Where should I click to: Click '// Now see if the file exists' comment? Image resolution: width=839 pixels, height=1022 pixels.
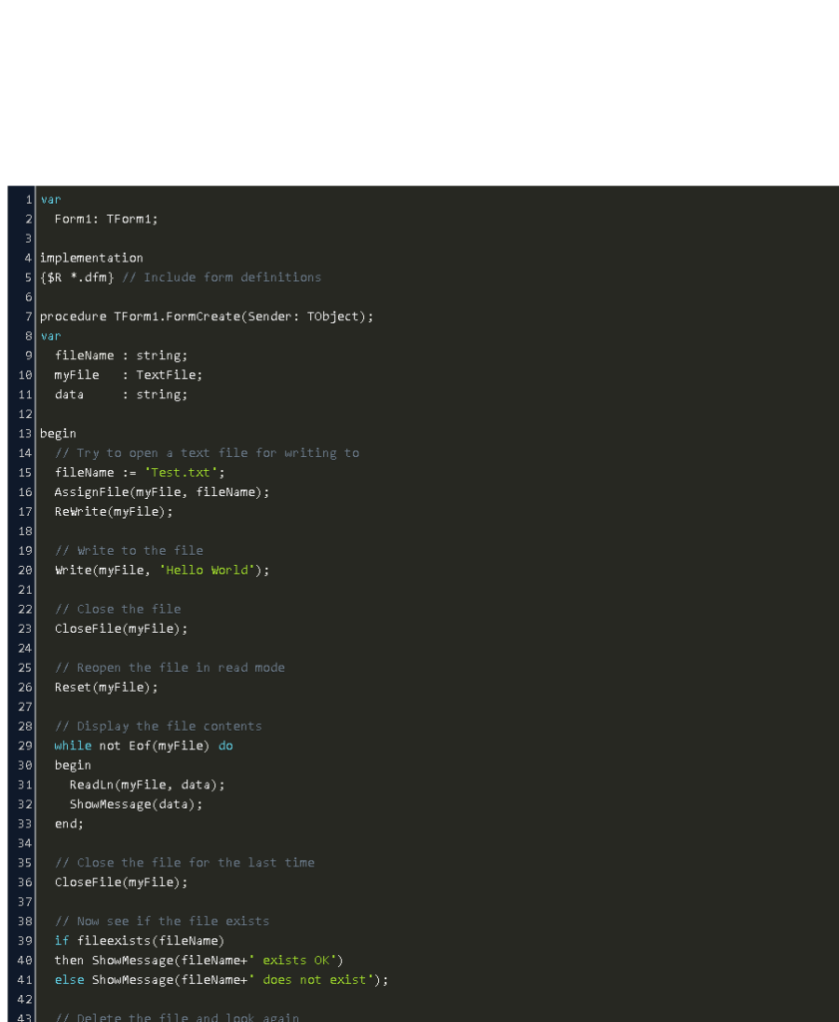(163, 921)
